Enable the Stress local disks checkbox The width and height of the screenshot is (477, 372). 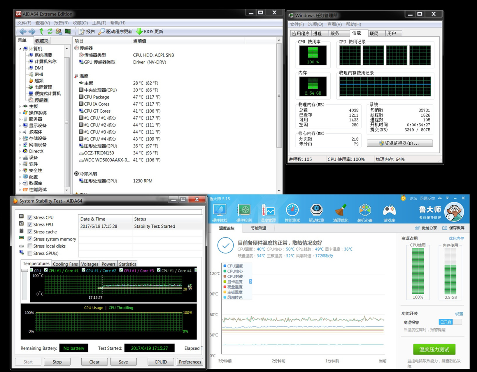pos(30,246)
